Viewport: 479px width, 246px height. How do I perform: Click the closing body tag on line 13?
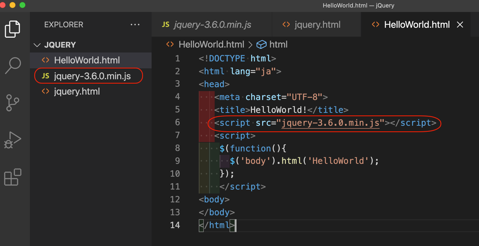(x=217, y=212)
